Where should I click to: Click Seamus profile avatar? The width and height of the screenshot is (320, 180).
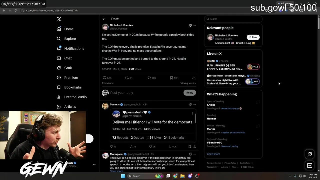click(105, 106)
